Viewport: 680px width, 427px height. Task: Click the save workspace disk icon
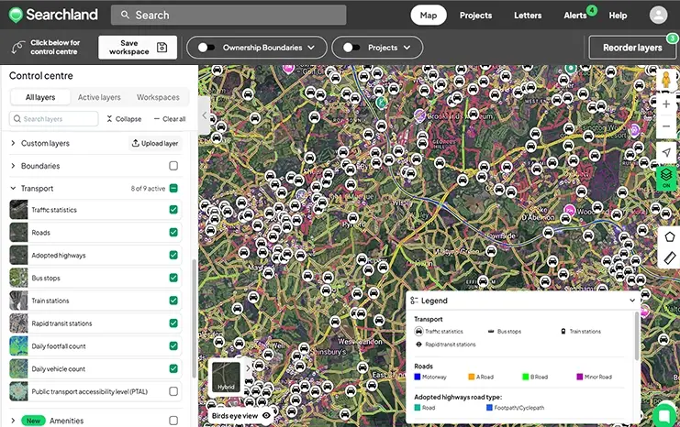click(x=162, y=48)
